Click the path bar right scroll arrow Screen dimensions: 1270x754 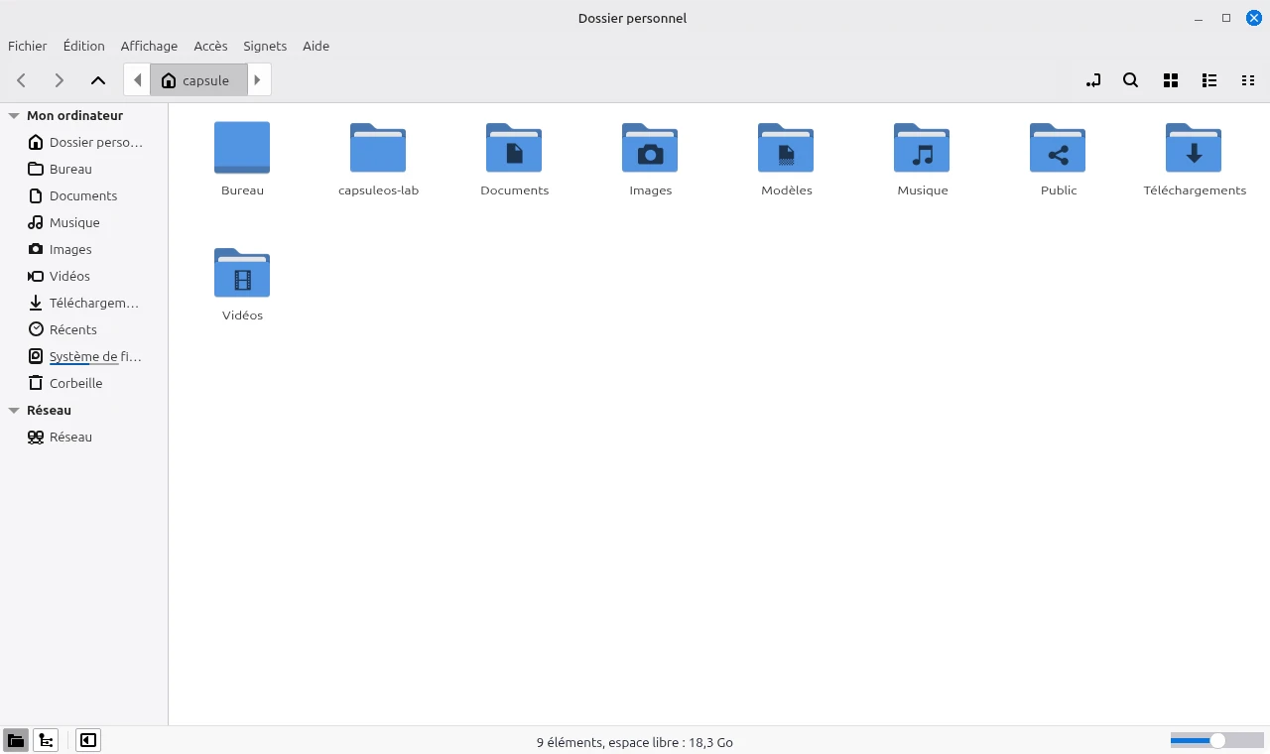[258, 80]
